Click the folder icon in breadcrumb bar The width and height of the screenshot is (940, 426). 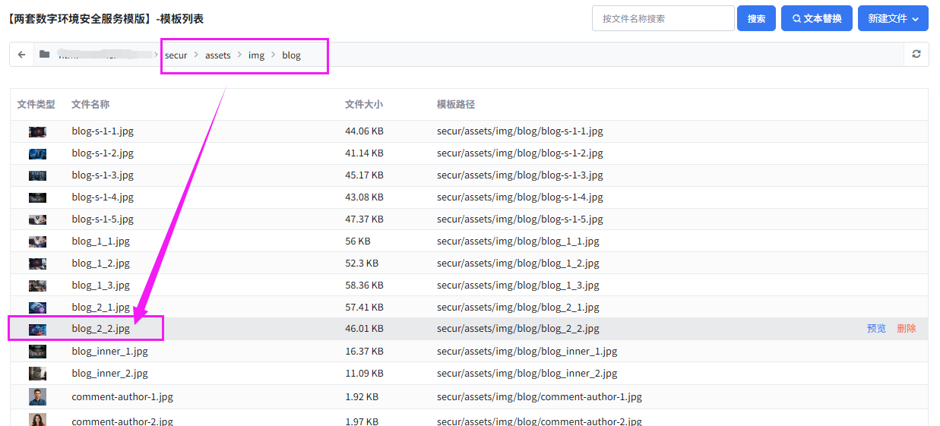click(x=45, y=55)
